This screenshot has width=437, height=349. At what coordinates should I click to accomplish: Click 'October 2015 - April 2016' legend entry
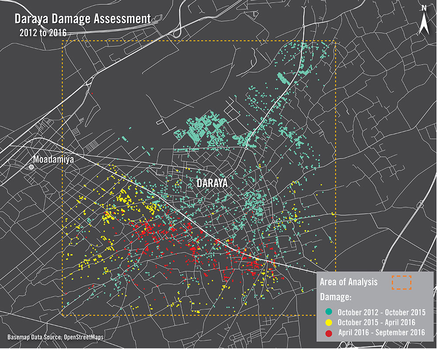pyautogui.click(x=377, y=322)
